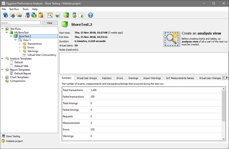Click the magnifier analysis view toolbar icon
The width and height of the screenshot is (229, 149).
click(50, 15)
